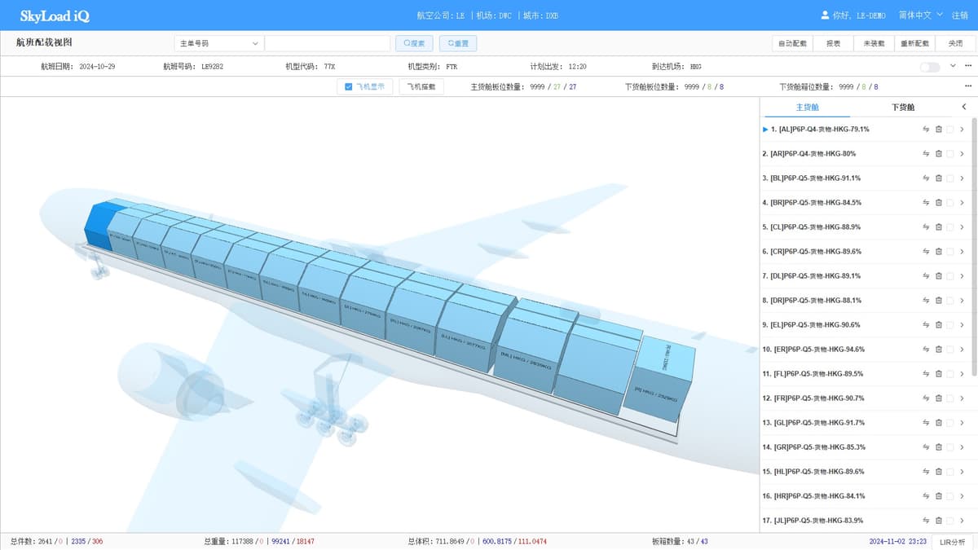Switch to the 下货舱 tab
The image size is (978, 550).
(901, 107)
